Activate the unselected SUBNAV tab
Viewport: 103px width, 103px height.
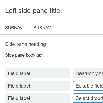tap(42, 28)
